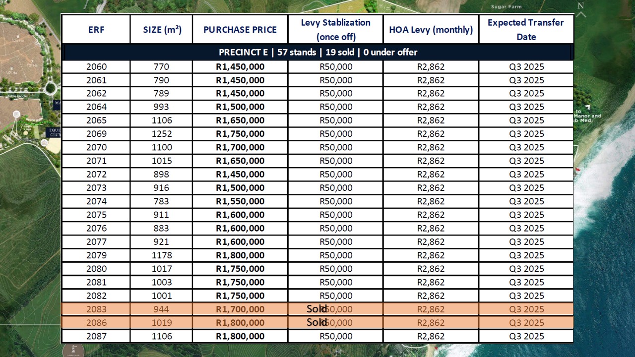
Task: Click the purchase price for ERF 2069
Action: tap(240, 133)
